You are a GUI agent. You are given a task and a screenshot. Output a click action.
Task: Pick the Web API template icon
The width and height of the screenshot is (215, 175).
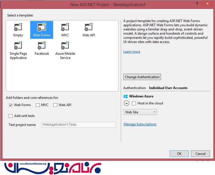click(x=89, y=27)
